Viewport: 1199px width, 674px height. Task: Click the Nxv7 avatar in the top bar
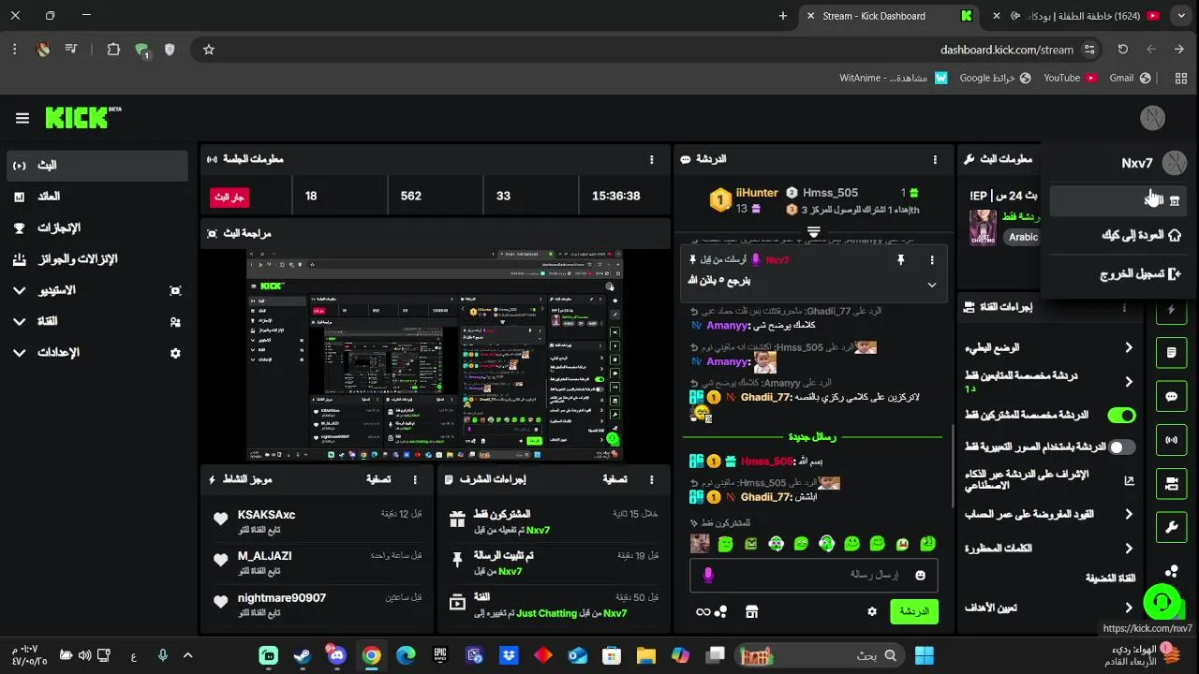1152,118
